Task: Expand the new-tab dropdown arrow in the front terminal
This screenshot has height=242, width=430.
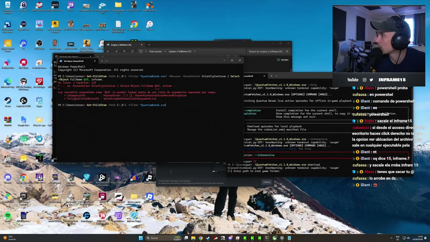Action: pyautogui.click(x=107, y=61)
